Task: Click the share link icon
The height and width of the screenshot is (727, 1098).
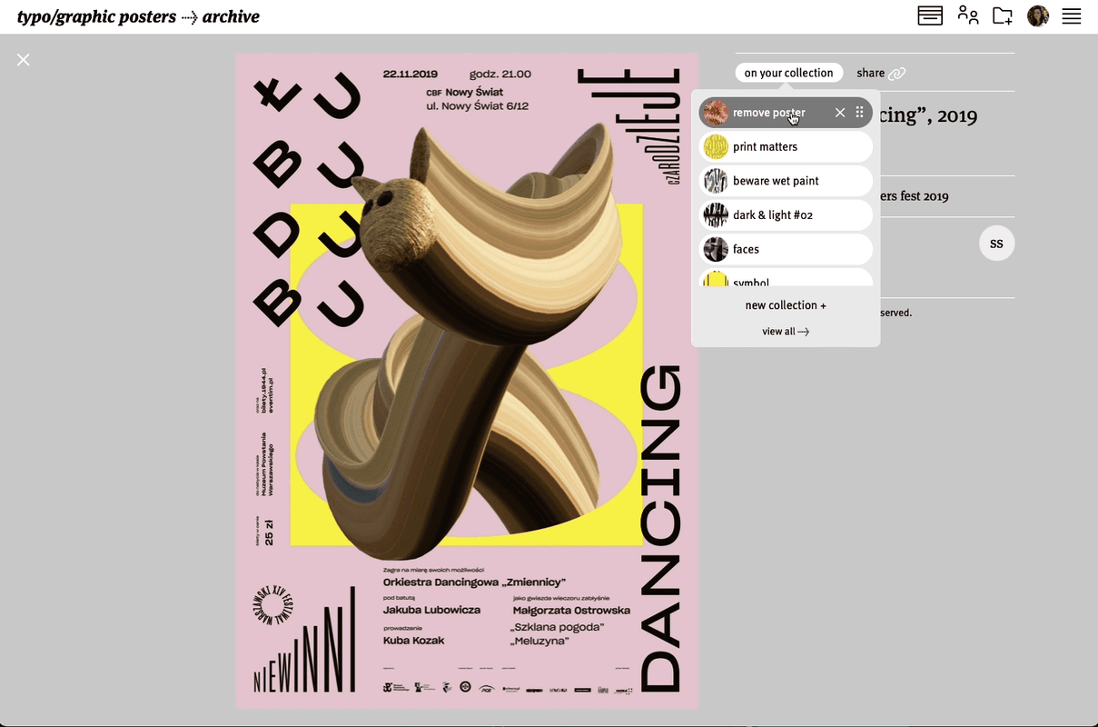Action: (x=897, y=74)
